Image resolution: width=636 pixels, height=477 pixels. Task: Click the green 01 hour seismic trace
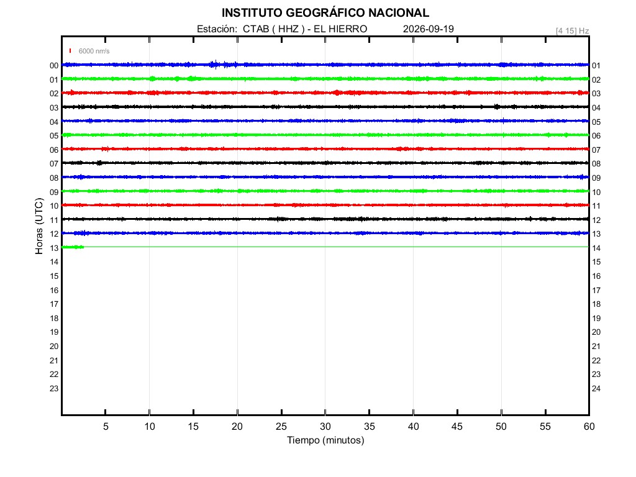pos(325,79)
